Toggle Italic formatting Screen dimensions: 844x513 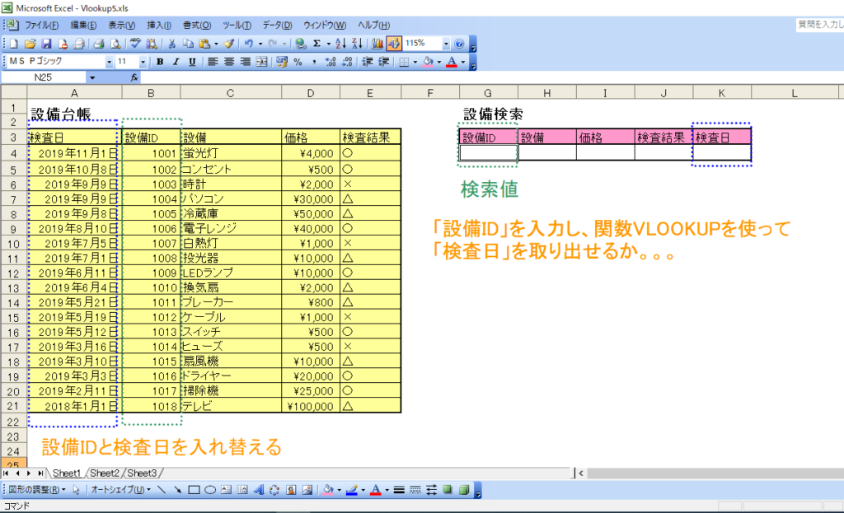point(176,62)
